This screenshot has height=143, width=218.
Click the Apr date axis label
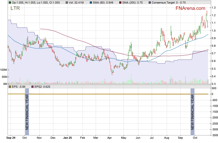[109, 138]
